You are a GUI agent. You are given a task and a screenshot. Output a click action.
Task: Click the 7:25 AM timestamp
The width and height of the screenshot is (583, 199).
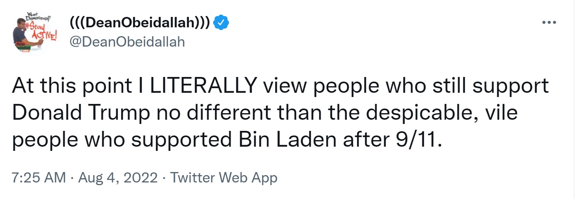pos(39,178)
